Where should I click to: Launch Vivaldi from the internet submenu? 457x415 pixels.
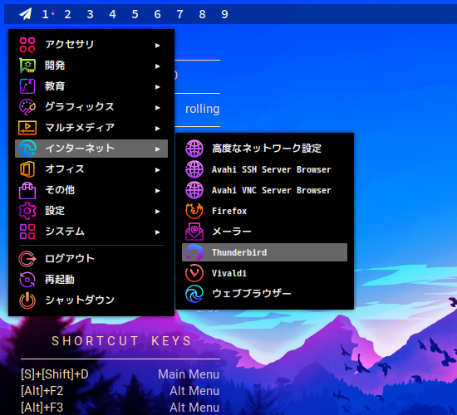coord(264,273)
